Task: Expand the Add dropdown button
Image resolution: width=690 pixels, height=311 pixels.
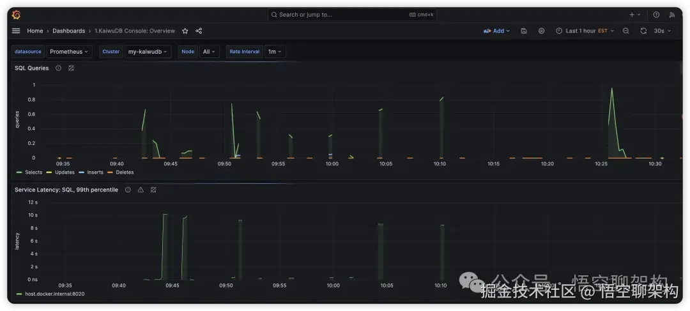Action: (x=497, y=31)
